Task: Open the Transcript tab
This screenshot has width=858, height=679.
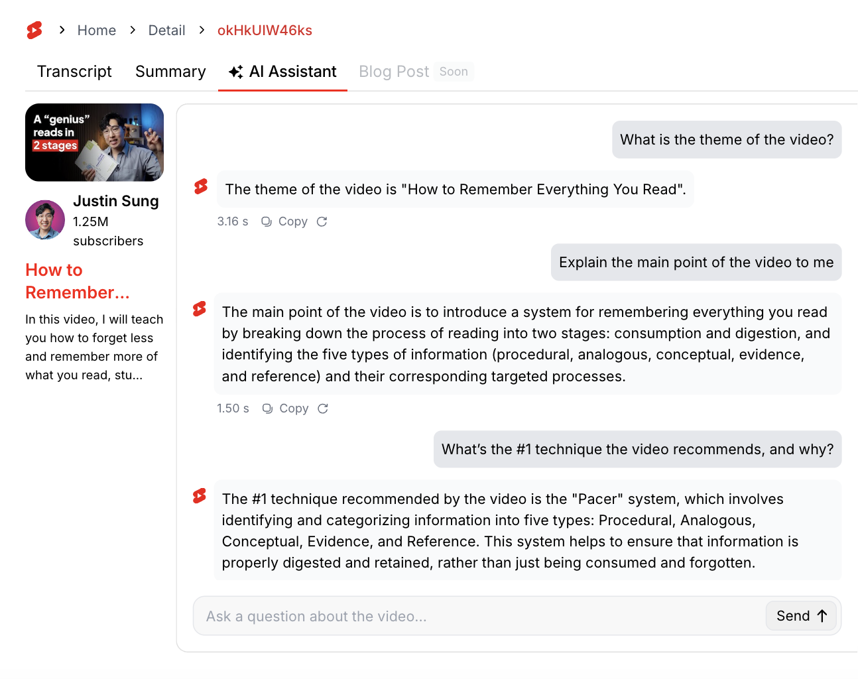Action: [x=74, y=72]
